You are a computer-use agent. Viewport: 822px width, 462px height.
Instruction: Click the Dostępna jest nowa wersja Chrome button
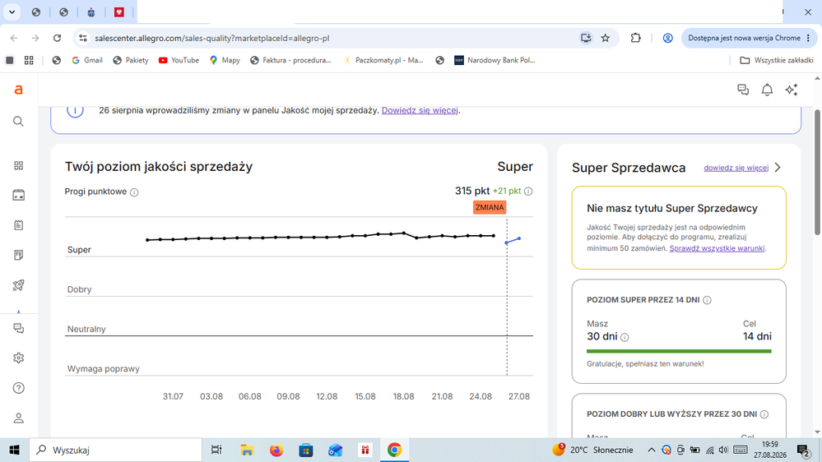[x=749, y=38]
